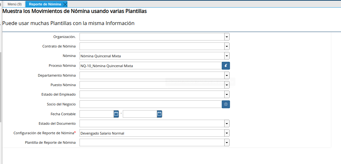
Task: Open the Fecha Contable start calendar icon
Action: [116, 114]
